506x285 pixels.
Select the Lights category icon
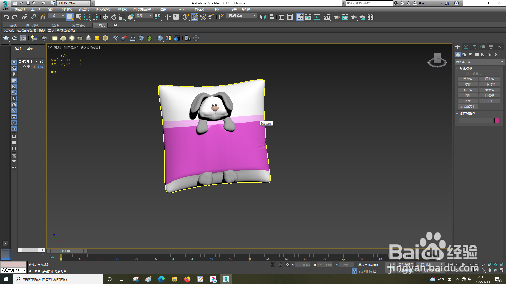click(x=470, y=55)
